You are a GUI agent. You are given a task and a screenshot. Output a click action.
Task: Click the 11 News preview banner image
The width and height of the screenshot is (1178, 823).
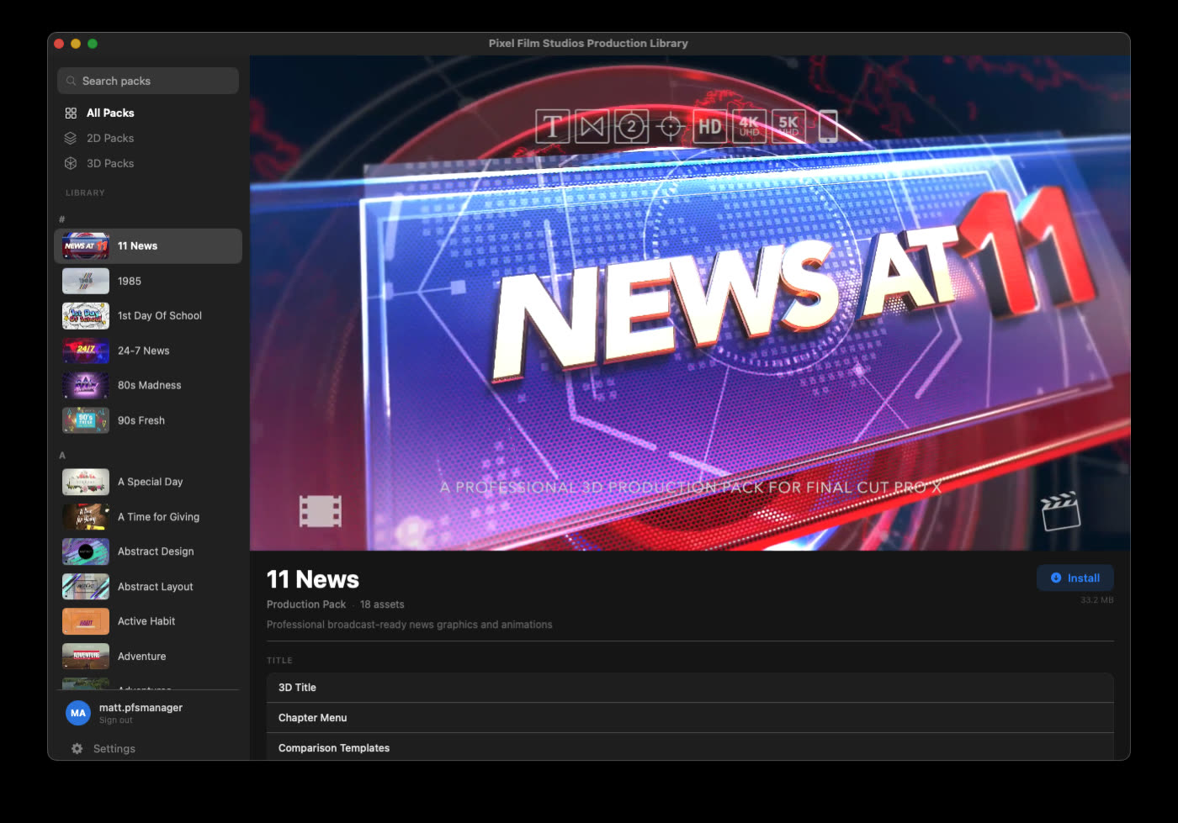pyautogui.click(x=690, y=303)
